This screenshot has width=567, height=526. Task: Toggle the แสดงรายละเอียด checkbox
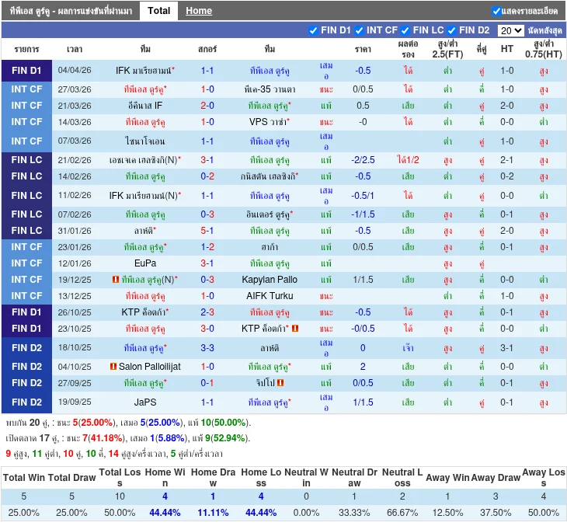point(497,11)
